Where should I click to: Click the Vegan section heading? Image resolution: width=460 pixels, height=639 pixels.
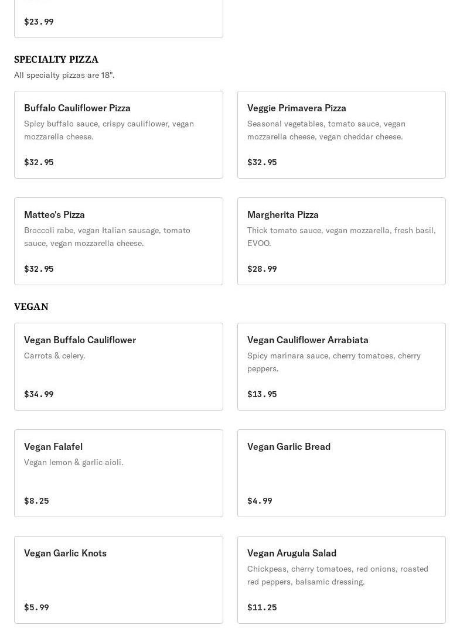click(31, 306)
